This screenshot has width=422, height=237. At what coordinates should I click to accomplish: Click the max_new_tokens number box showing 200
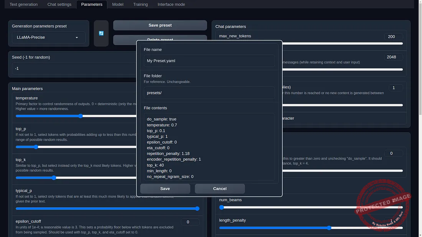[393, 37]
